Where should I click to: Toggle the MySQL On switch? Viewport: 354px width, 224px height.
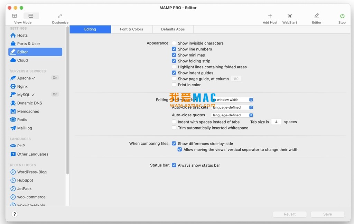click(55, 95)
